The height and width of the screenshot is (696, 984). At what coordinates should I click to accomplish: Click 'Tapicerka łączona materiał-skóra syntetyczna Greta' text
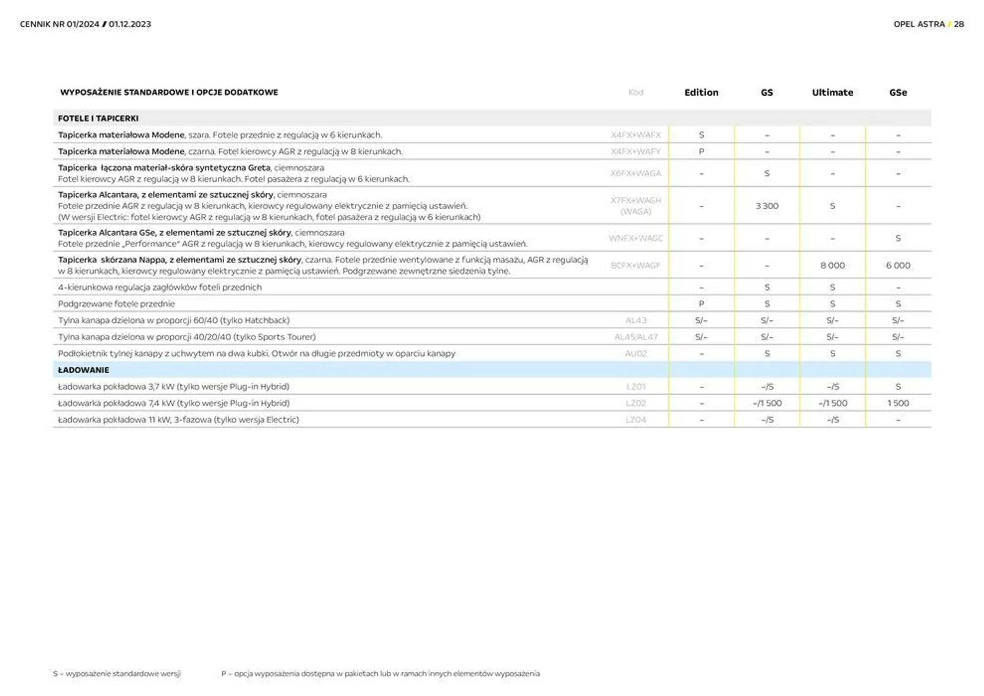click(164, 168)
